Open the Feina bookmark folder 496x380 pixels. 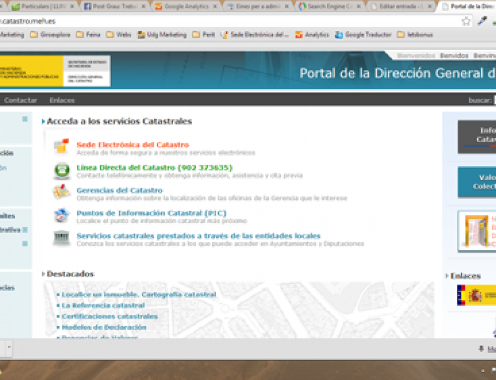89,35
